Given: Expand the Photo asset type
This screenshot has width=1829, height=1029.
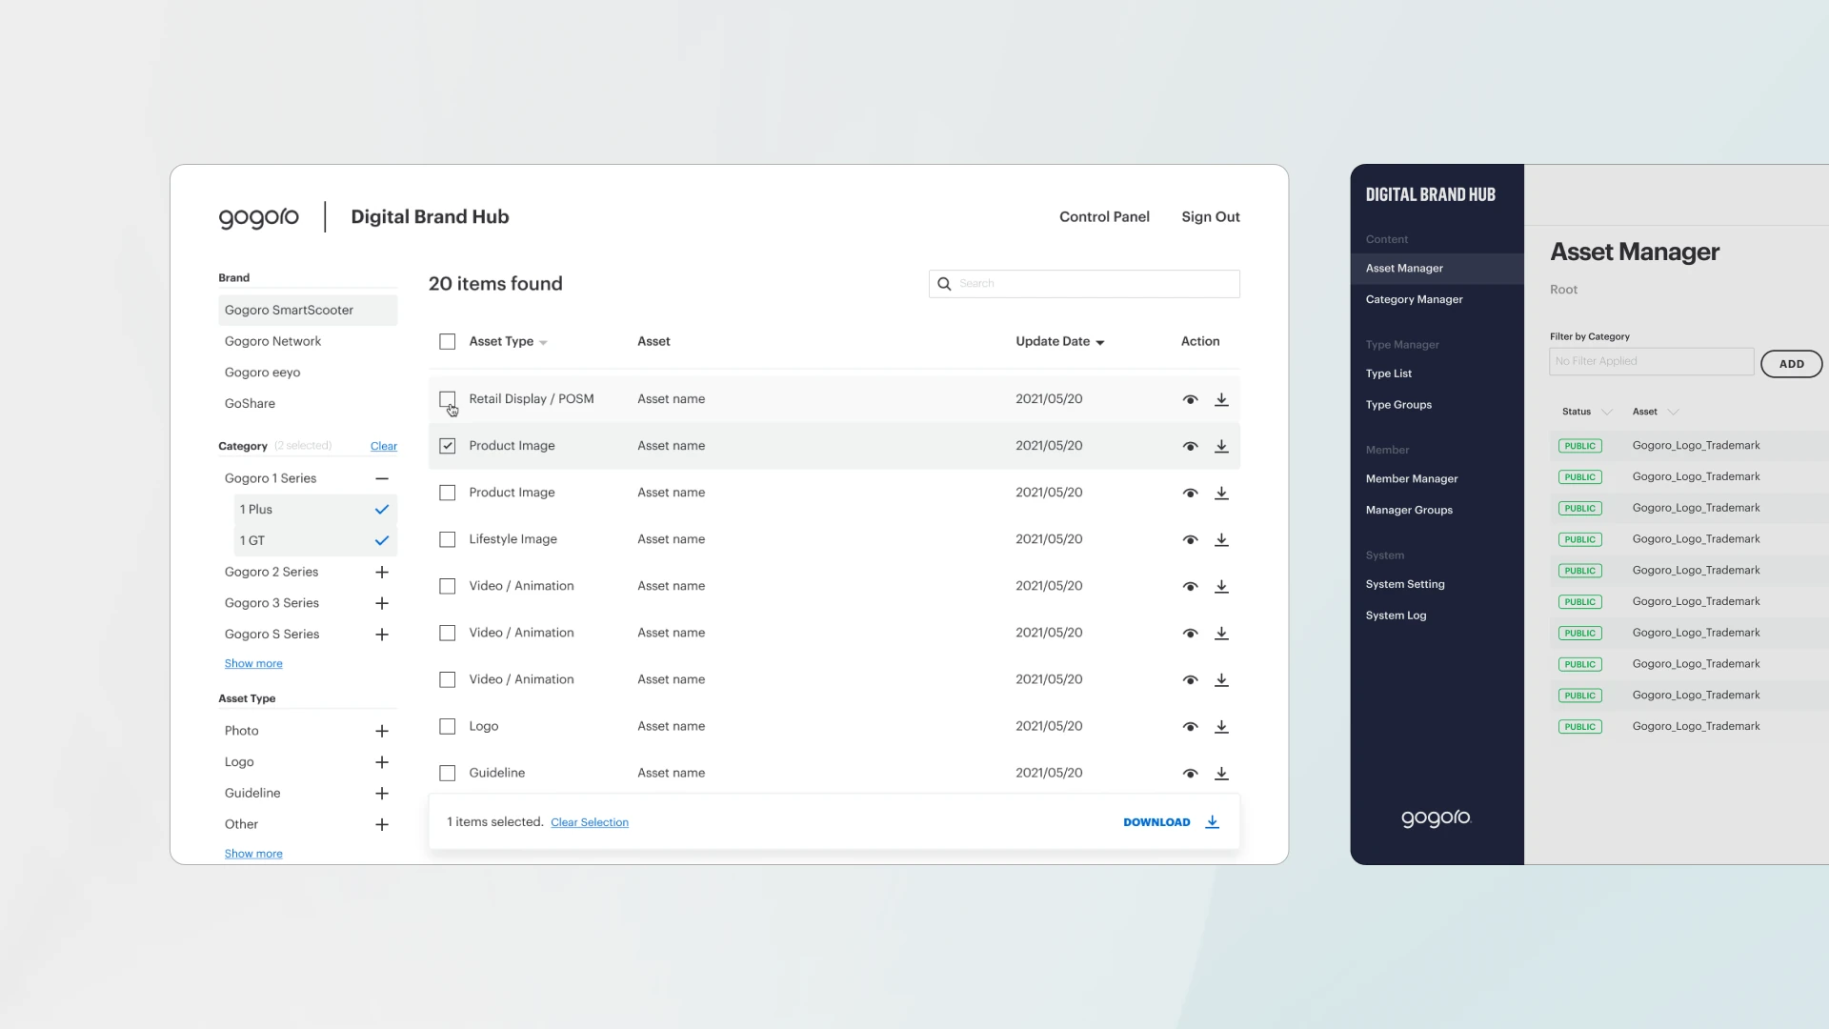Looking at the screenshot, I should [x=382, y=731].
